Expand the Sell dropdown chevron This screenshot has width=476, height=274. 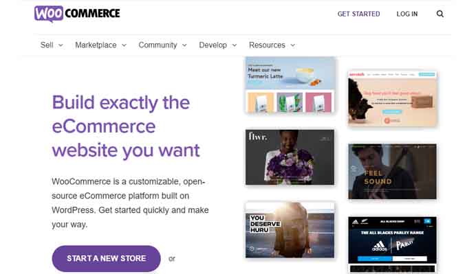pyautogui.click(x=61, y=45)
